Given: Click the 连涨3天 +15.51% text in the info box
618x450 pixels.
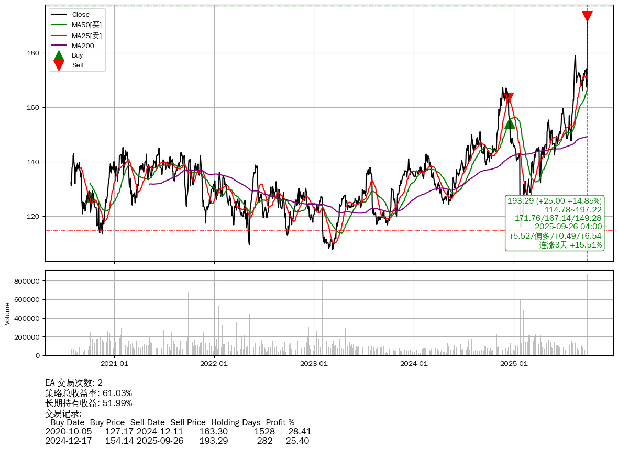Looking at the screenshot, I should click(570, 245).
